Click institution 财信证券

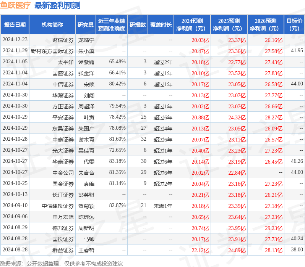tap(63, 40)
